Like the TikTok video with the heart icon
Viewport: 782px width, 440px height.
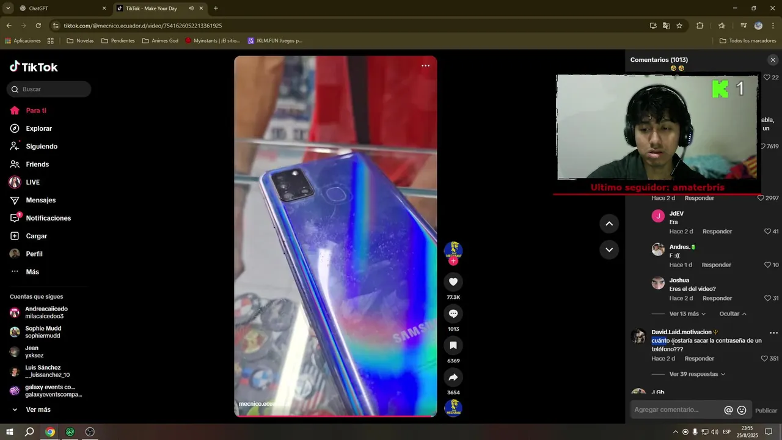453,282
